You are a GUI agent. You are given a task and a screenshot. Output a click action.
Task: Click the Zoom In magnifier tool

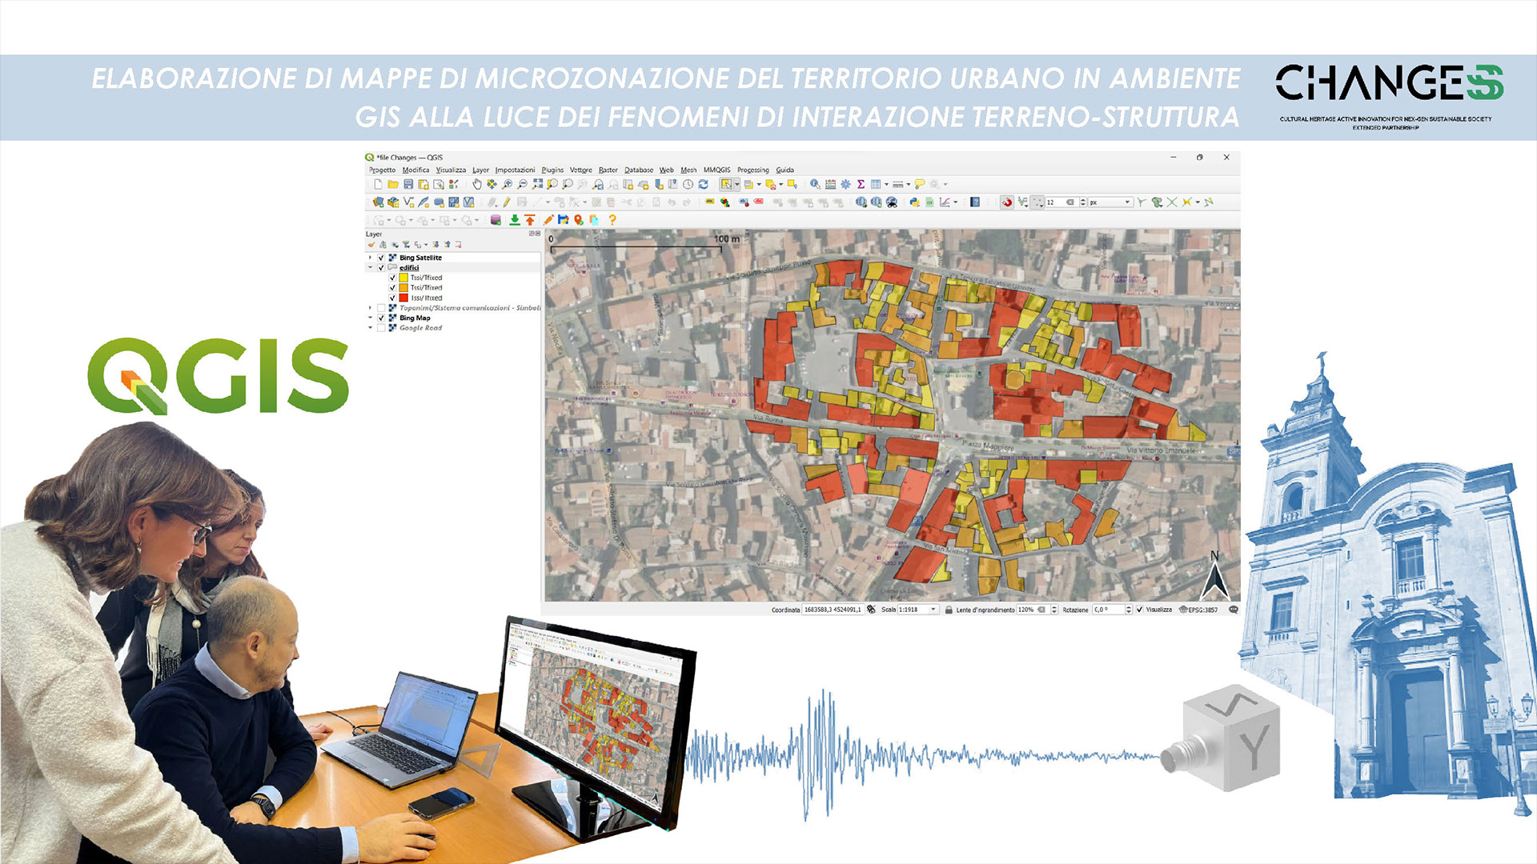[x=508, y=184]
